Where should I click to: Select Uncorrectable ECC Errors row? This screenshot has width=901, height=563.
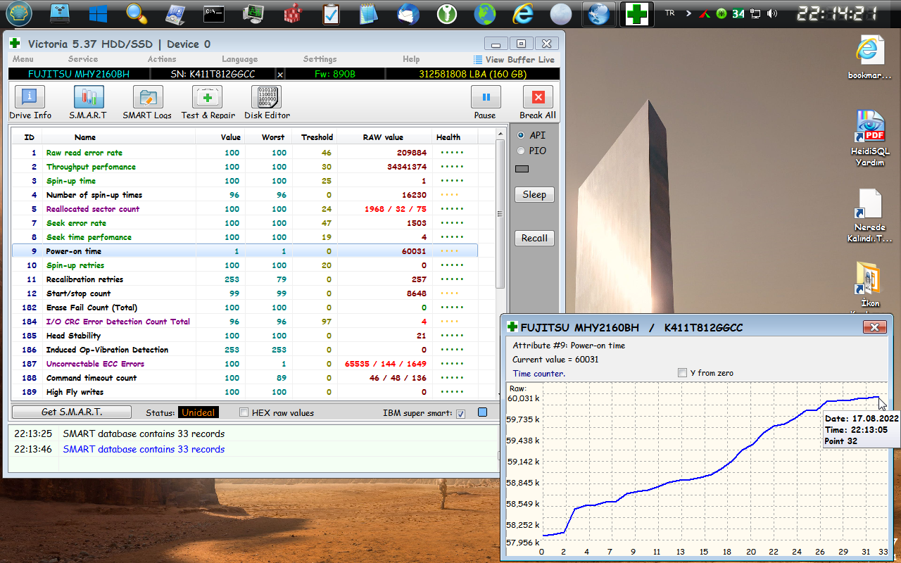click(245, 364)
